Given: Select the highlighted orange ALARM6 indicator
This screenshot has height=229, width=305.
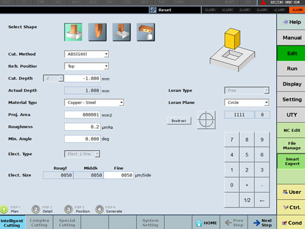Looking at the screenshot, I should [297, 10].
